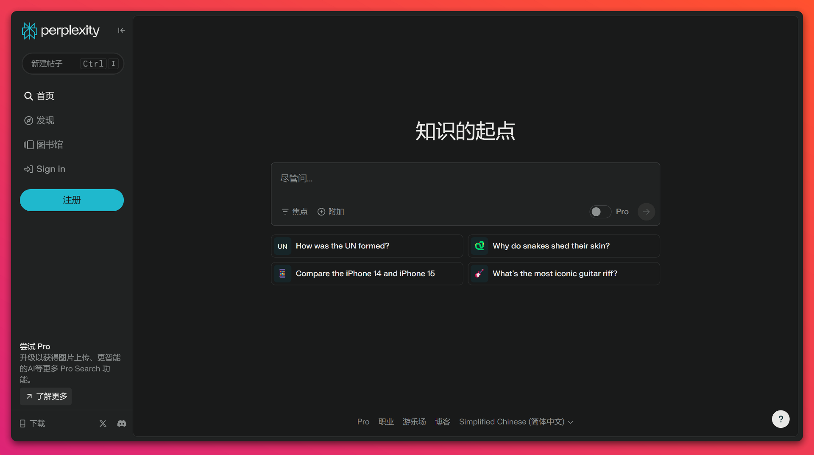Collapse the sidebar with the arrow icon
814x455 pixels.
[x=121, y=31]
